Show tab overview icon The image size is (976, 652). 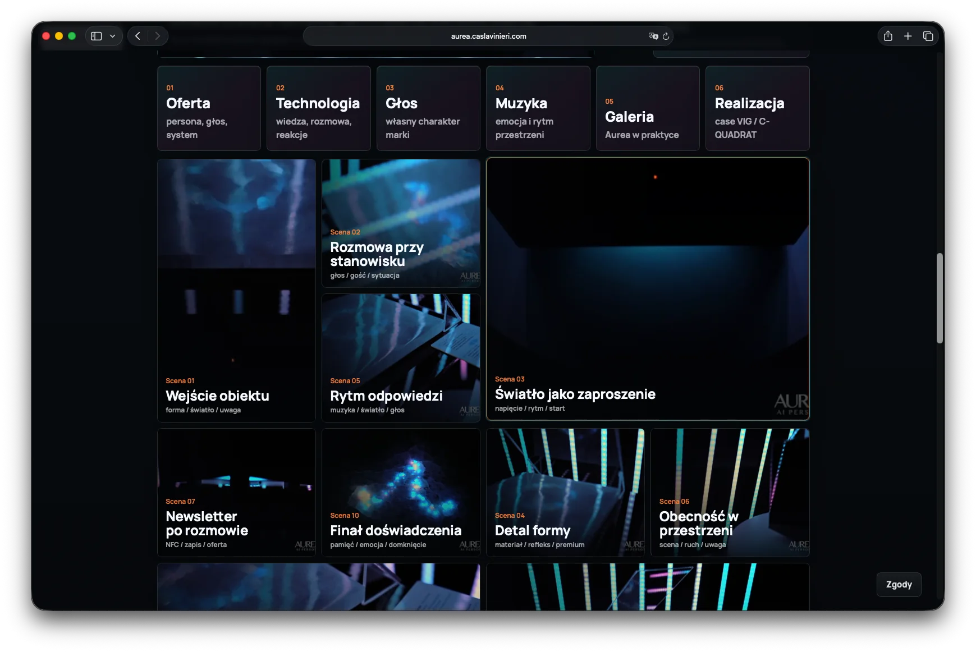tap(928, 36)
